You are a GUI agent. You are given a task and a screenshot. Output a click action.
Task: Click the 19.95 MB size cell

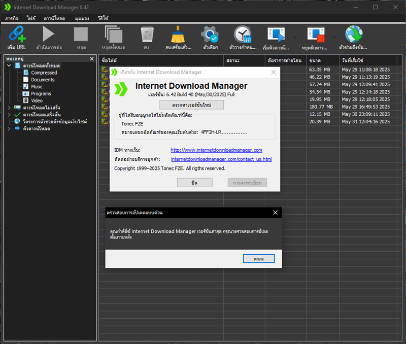coord(320,99)
